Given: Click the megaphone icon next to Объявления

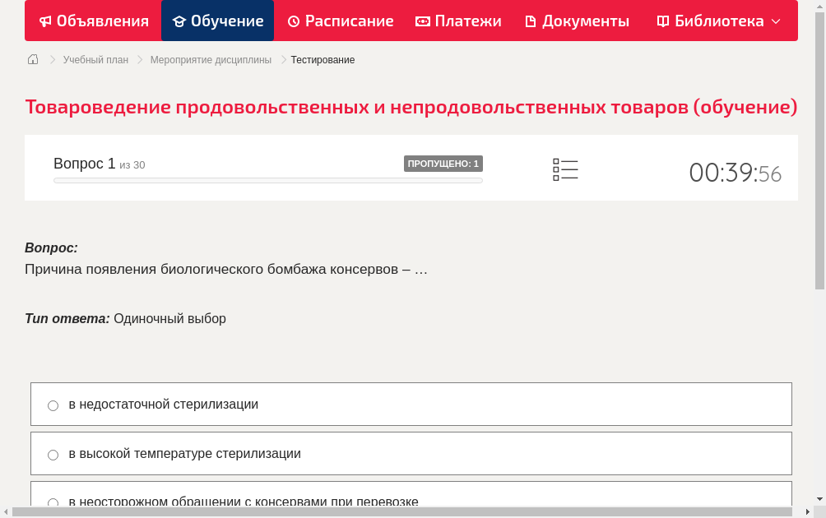Looking at the screenshot, I should pos(45,21).
